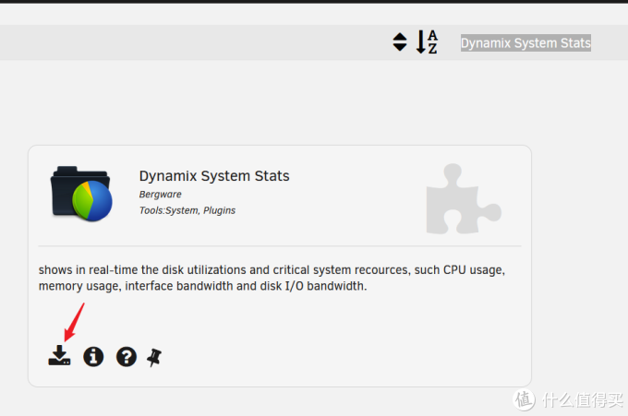
Task: Select the Plugins category word
Action: (x=219, y=210)
